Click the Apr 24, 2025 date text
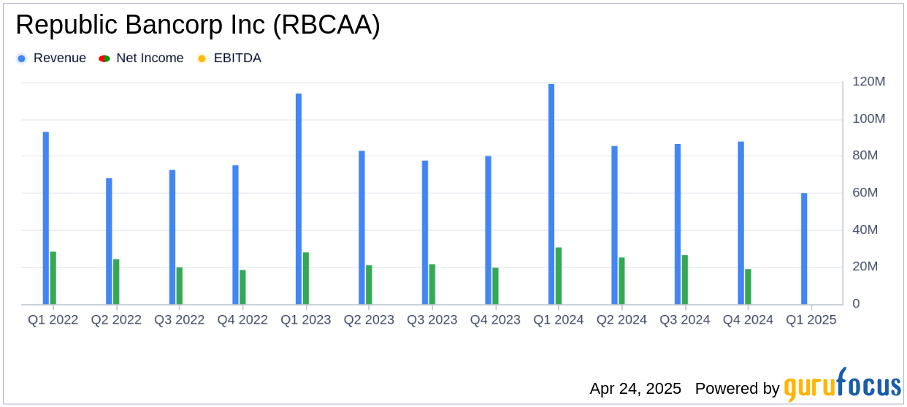907x407 pixels. coord(635,389)
